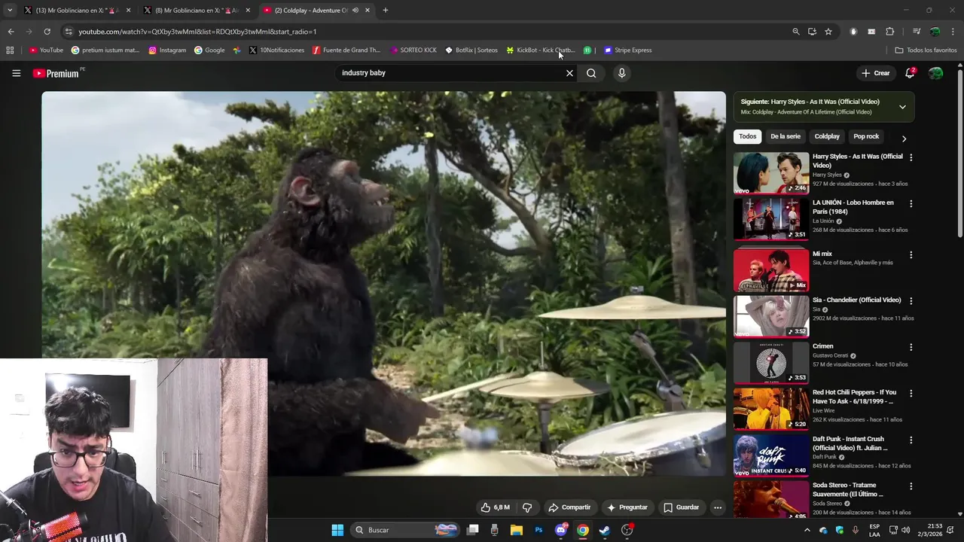Screen dimensions: 964x542
Task: Click the Compartir share button
Action: tap(569, 507)
